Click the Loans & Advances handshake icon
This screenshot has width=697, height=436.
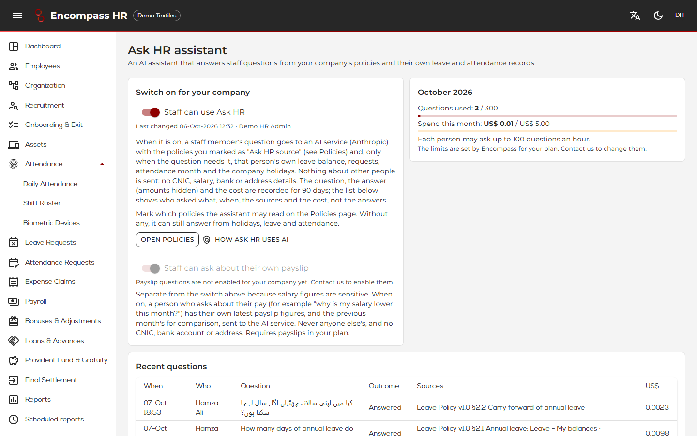click(x=14, y=341)
